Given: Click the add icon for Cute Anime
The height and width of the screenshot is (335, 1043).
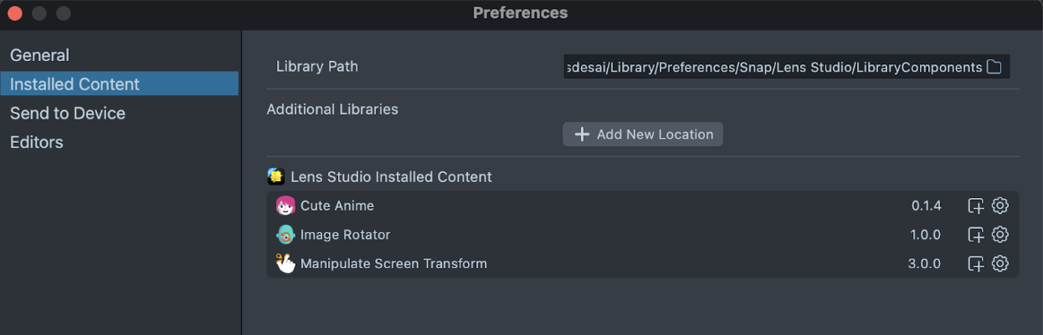Looking at the screenshot, I should pos(975,206).
